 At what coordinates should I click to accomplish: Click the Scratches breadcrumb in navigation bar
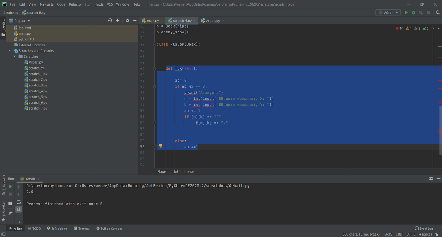click(10, 13)
